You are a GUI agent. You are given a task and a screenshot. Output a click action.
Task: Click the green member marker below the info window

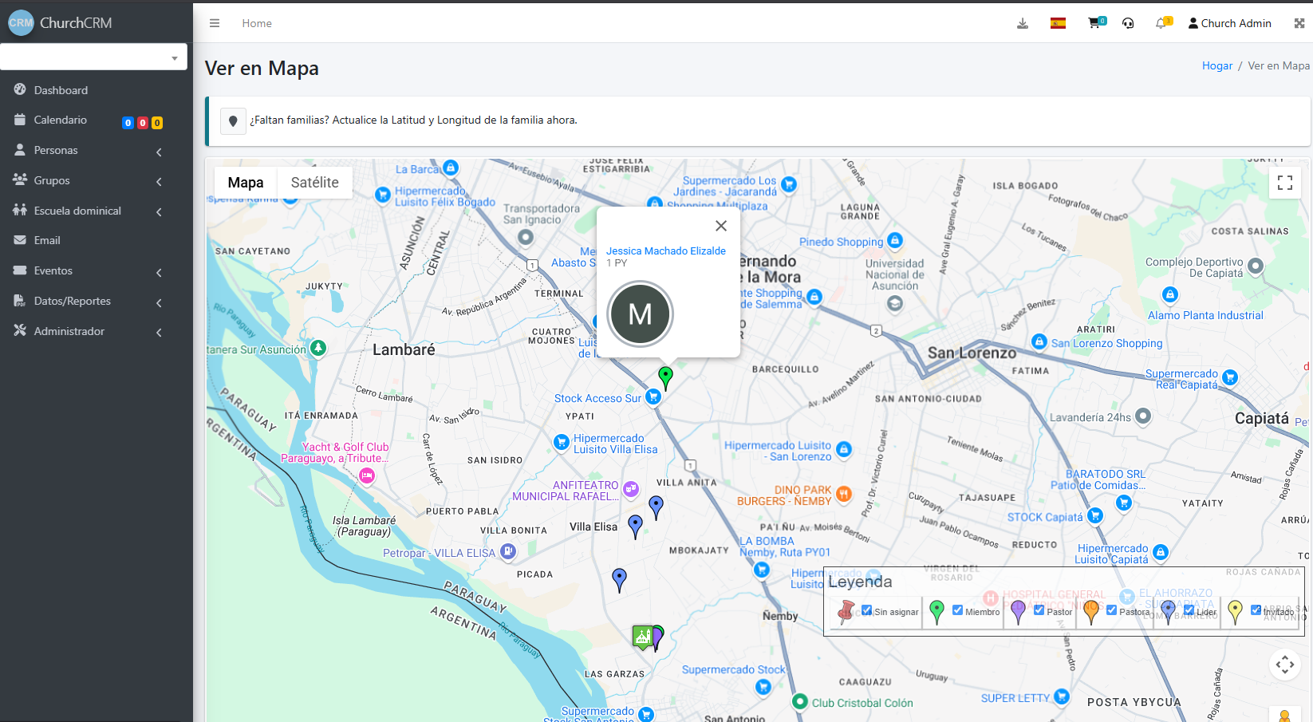click(x=666, y=377)
